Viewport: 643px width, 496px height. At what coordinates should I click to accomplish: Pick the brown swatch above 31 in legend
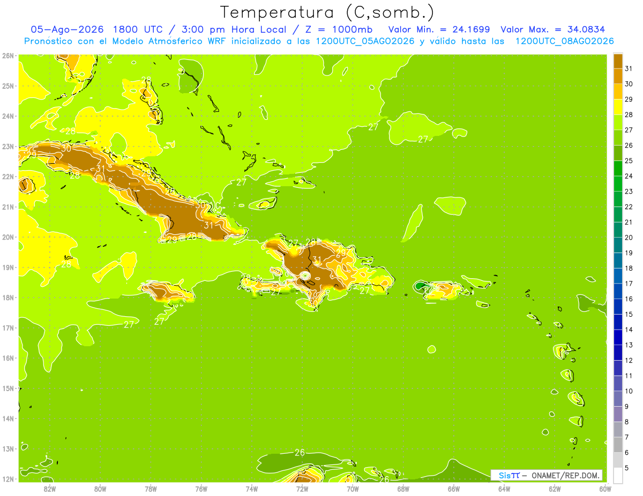pos(618,61)
